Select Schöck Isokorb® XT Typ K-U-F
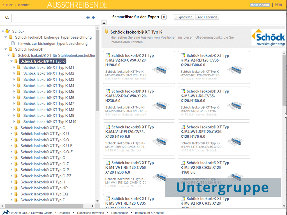Image resolution: width=287 pixels, height=215 pixels. [x=46, y=146]
